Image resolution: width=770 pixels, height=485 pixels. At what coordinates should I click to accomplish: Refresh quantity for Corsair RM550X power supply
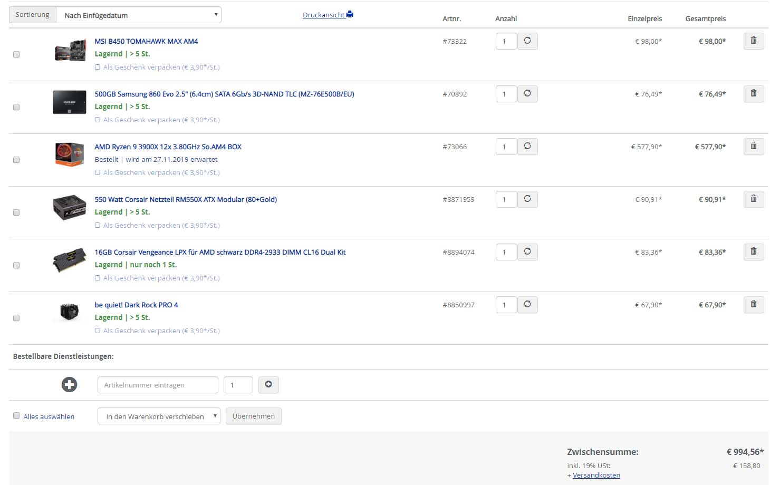click(527, 199)
